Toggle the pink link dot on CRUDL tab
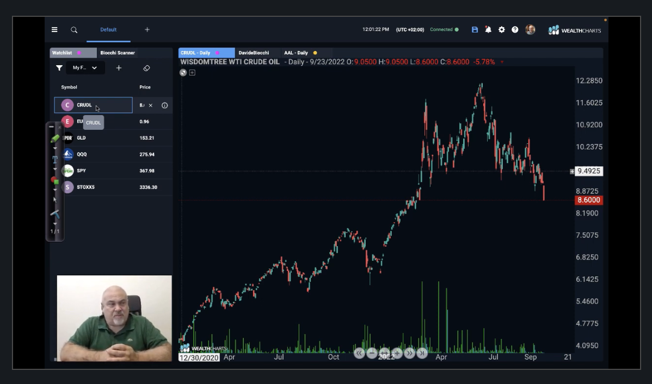Viewport: 652px width, 384px height. coord(218,53)
